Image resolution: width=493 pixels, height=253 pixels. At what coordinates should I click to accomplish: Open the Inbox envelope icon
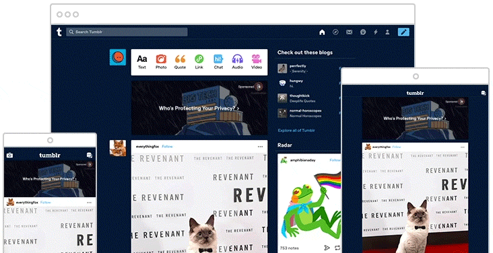pos(349,32)
